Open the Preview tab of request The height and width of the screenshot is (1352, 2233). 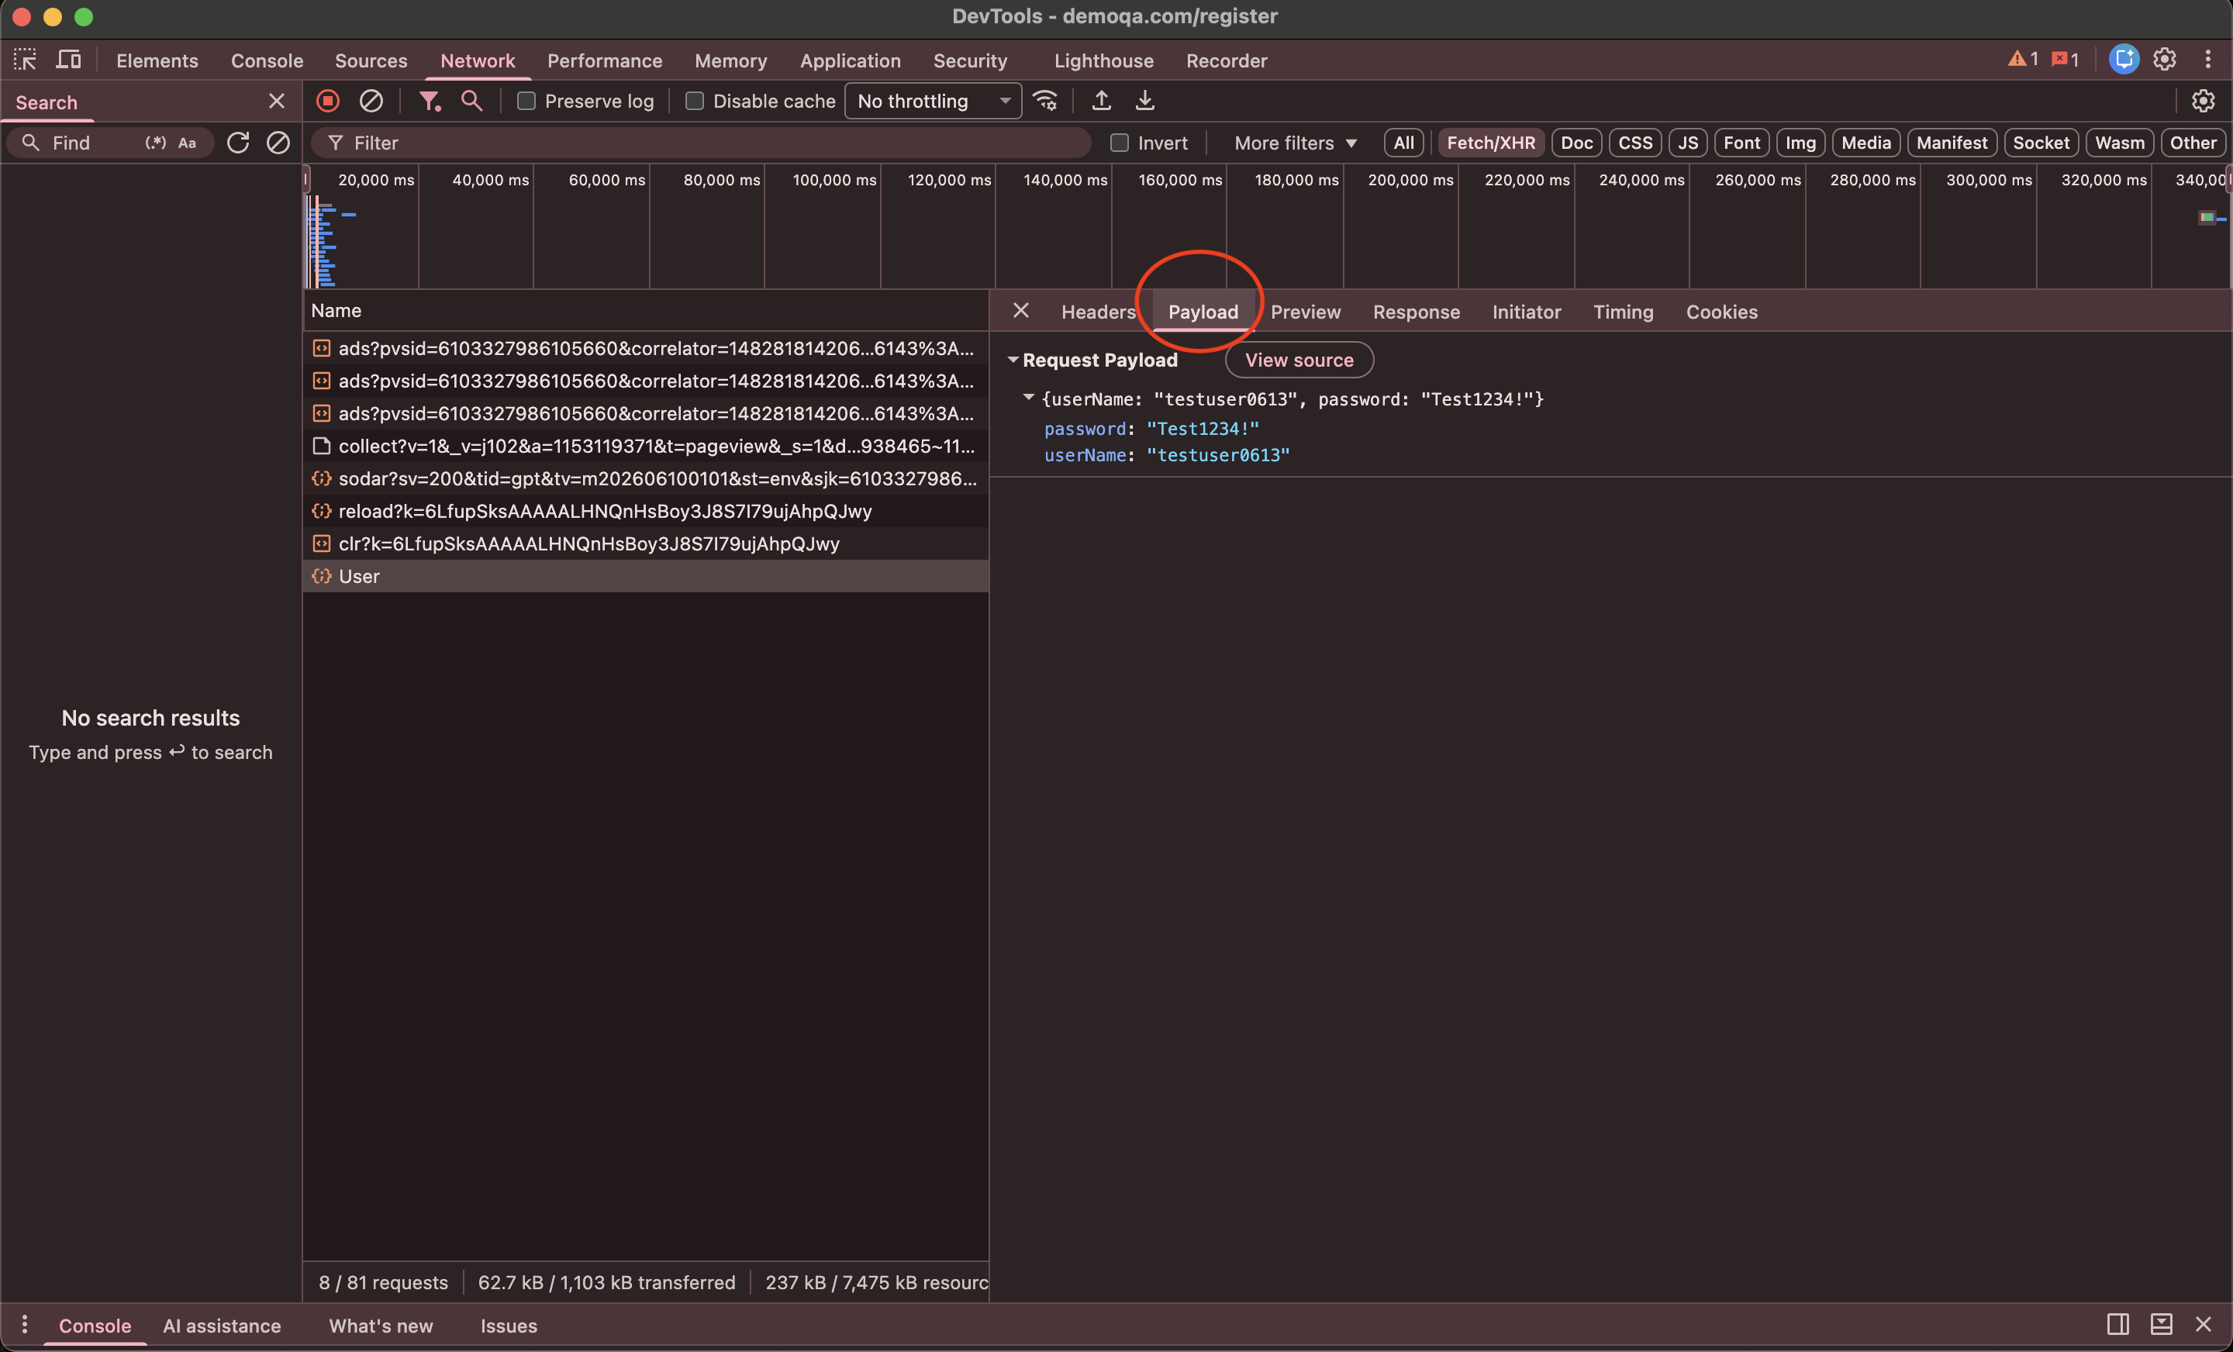coord(1305,311)
